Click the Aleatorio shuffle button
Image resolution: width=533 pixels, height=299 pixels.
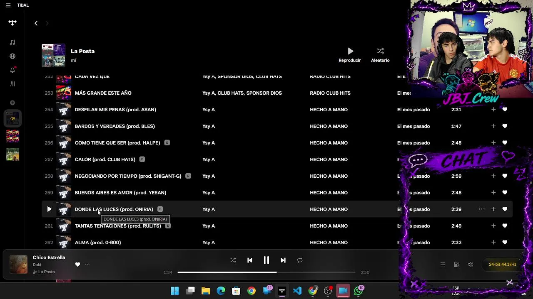[380, 55]
